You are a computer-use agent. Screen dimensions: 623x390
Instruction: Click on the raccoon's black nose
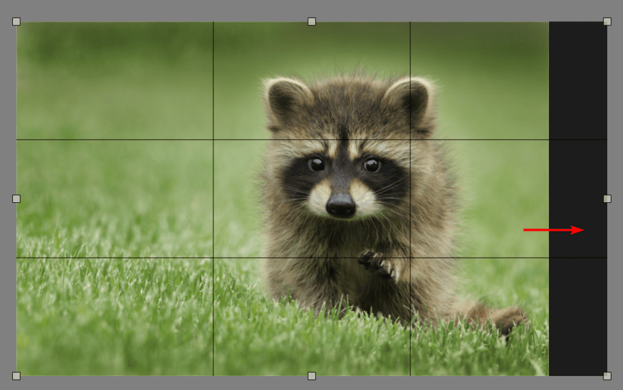(341, 205)
